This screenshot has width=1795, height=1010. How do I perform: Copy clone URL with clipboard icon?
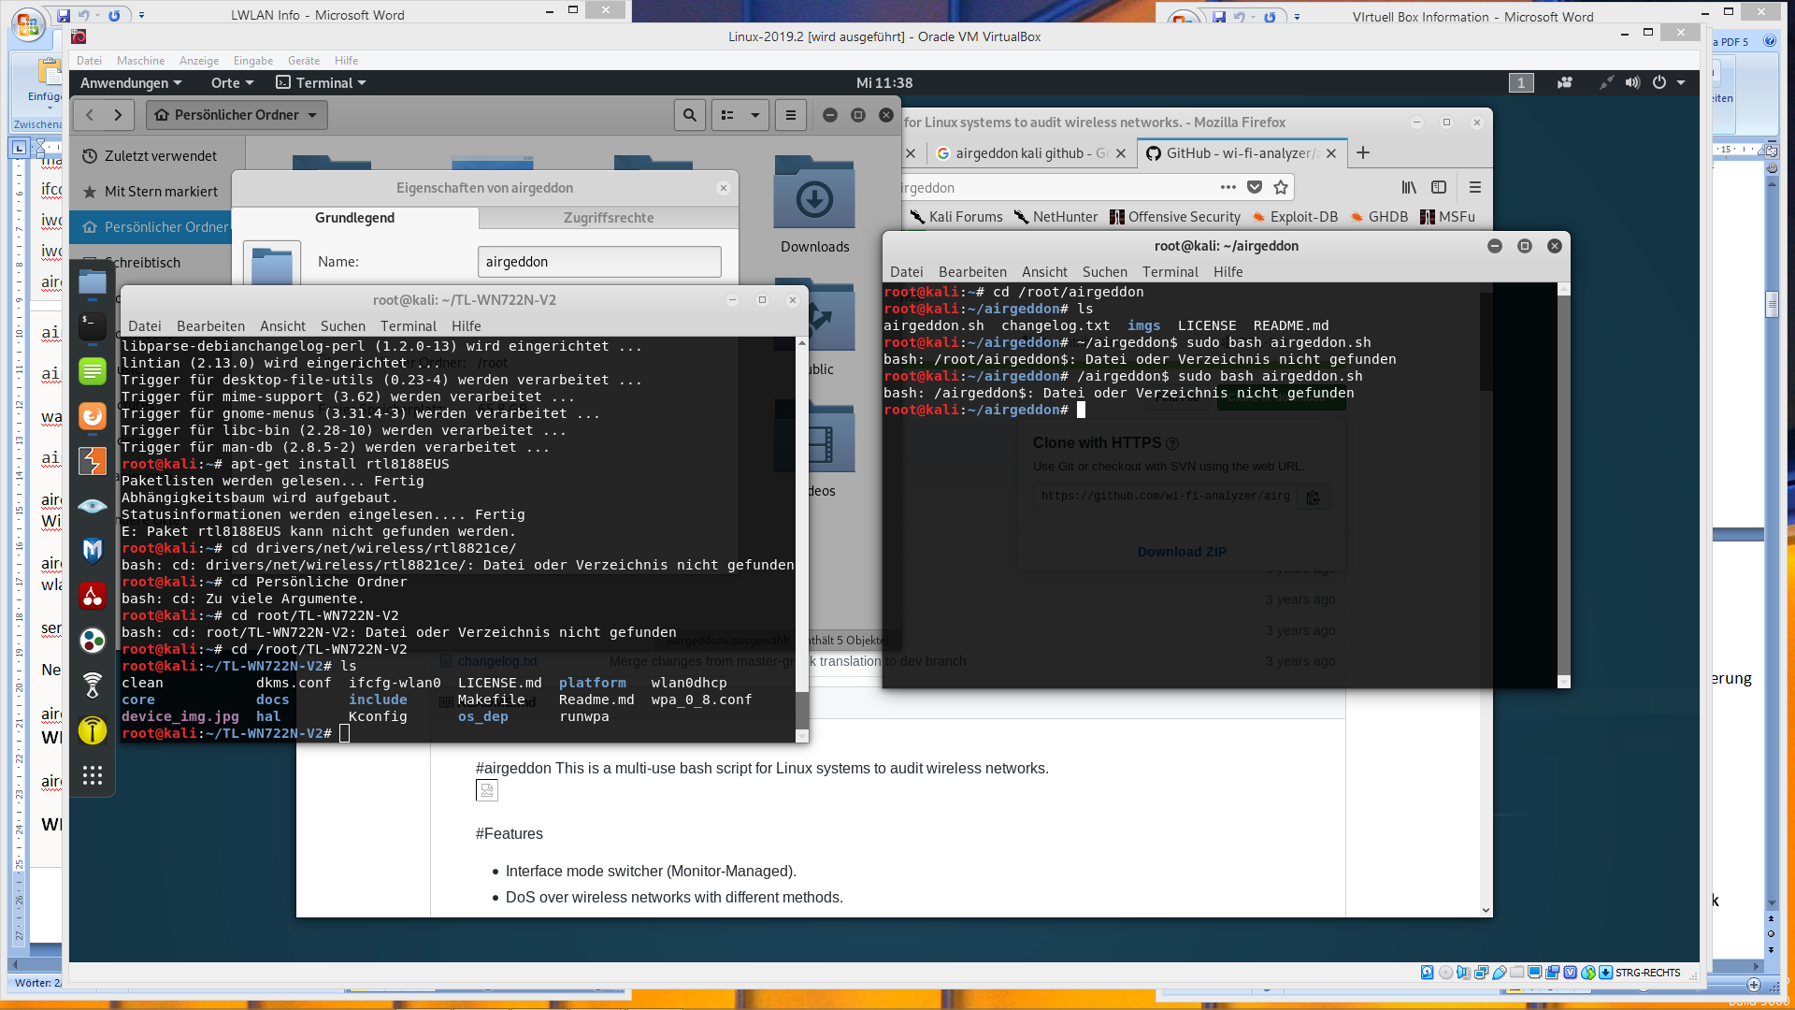(x=1313, y=497)
